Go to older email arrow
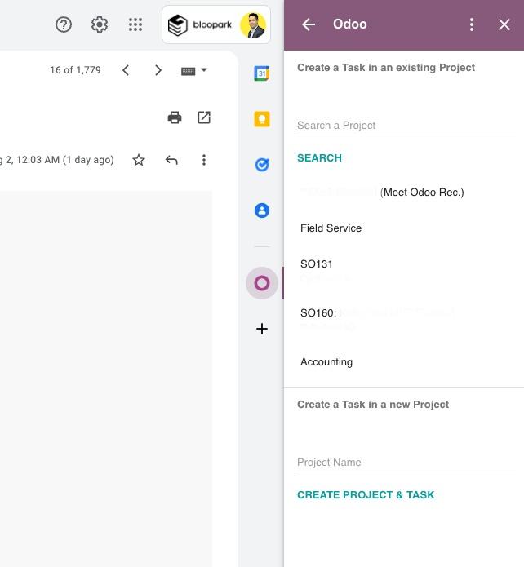 (x=158, y=70)
